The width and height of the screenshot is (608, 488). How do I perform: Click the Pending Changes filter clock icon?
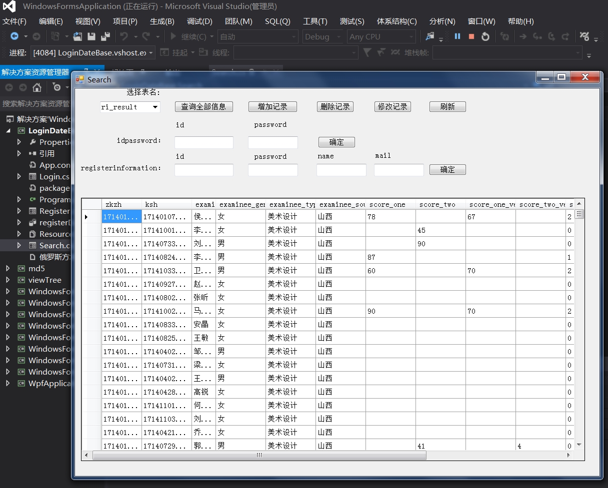click(x=56, y=87)
